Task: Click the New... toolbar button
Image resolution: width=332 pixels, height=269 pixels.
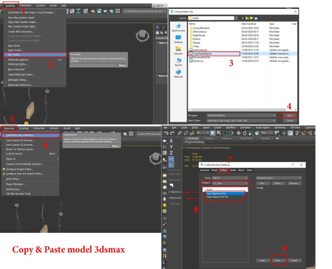Action: (263, 183)
